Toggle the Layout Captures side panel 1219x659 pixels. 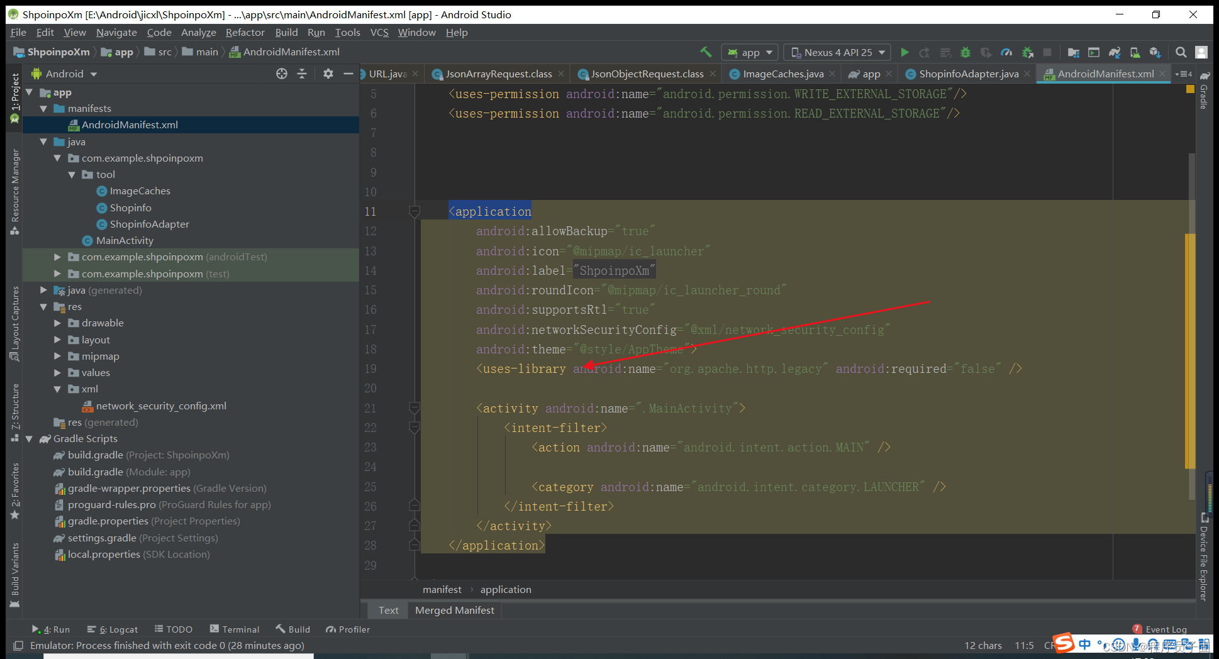click(x=15, y=324)
